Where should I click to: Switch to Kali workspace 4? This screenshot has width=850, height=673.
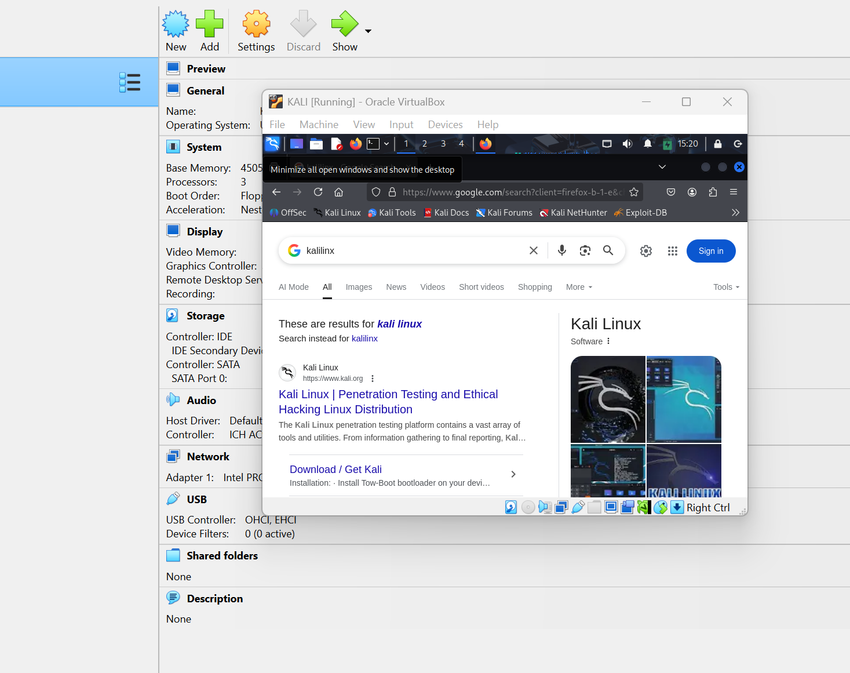(462, 144)
